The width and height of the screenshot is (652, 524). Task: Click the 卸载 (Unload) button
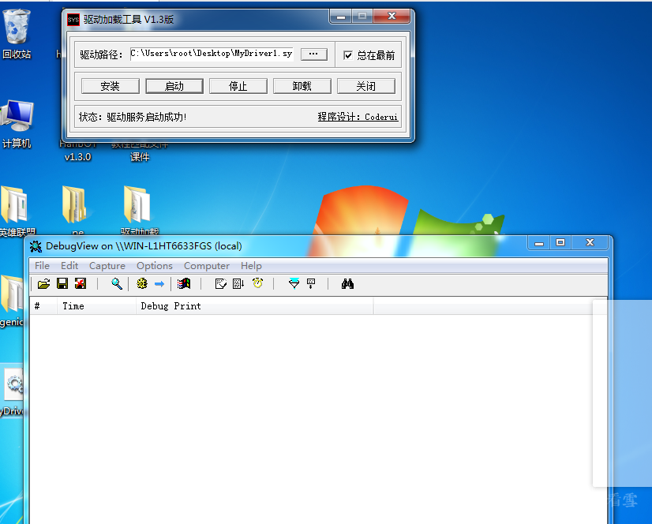coord(302,86)
